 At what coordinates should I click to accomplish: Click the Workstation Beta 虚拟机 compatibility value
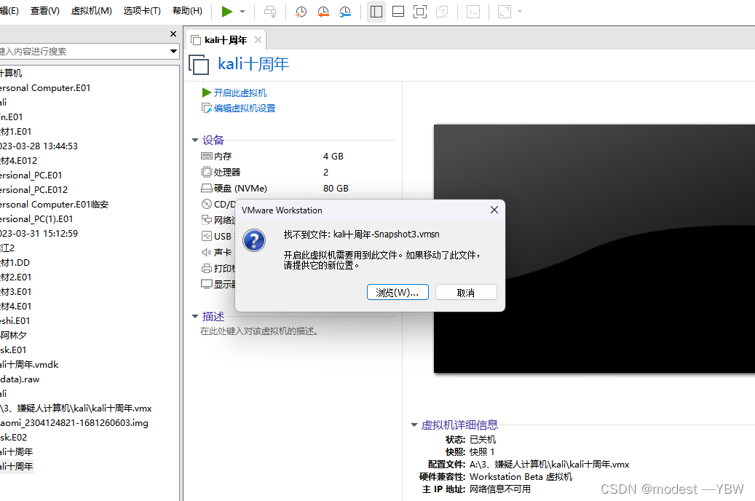click(521, 476)
